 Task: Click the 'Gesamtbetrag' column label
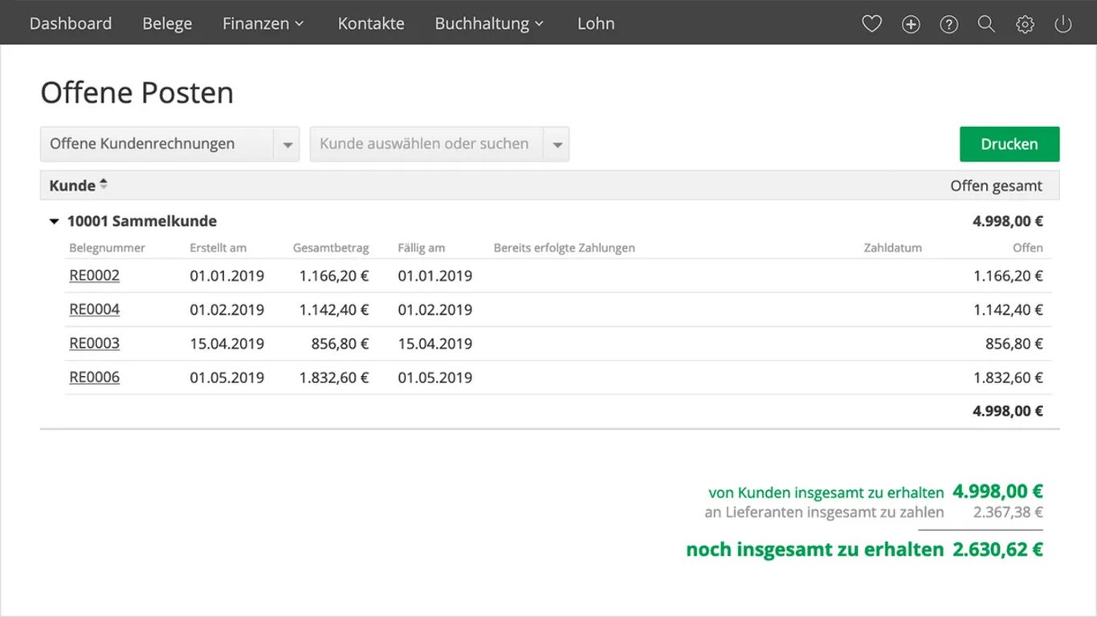pyautogui.click(x=331, y=247)
